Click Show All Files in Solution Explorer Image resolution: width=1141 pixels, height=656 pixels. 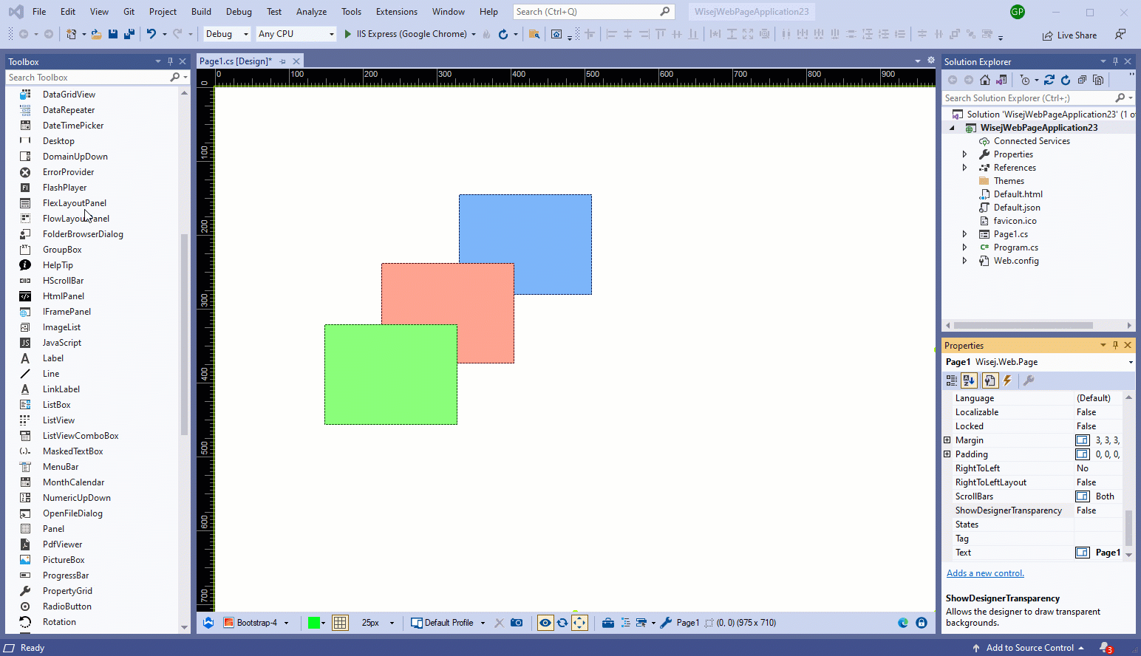1098,80
